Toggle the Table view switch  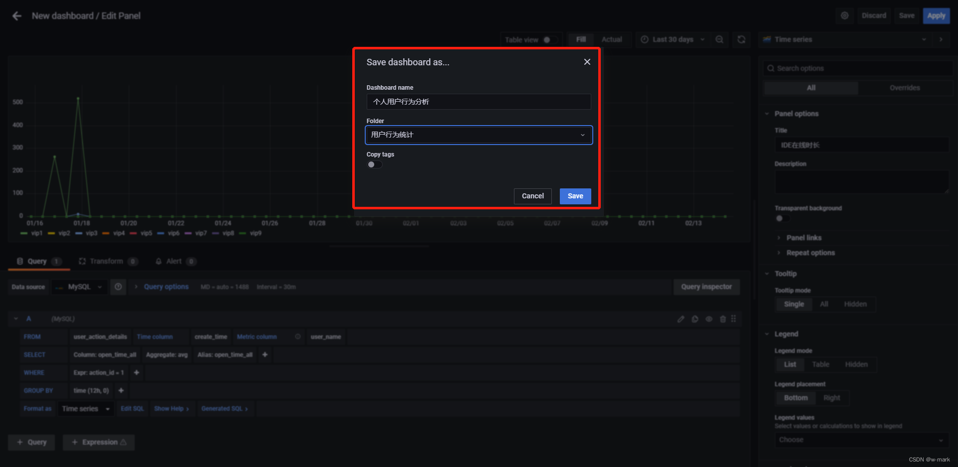click(x=550, y=40)
